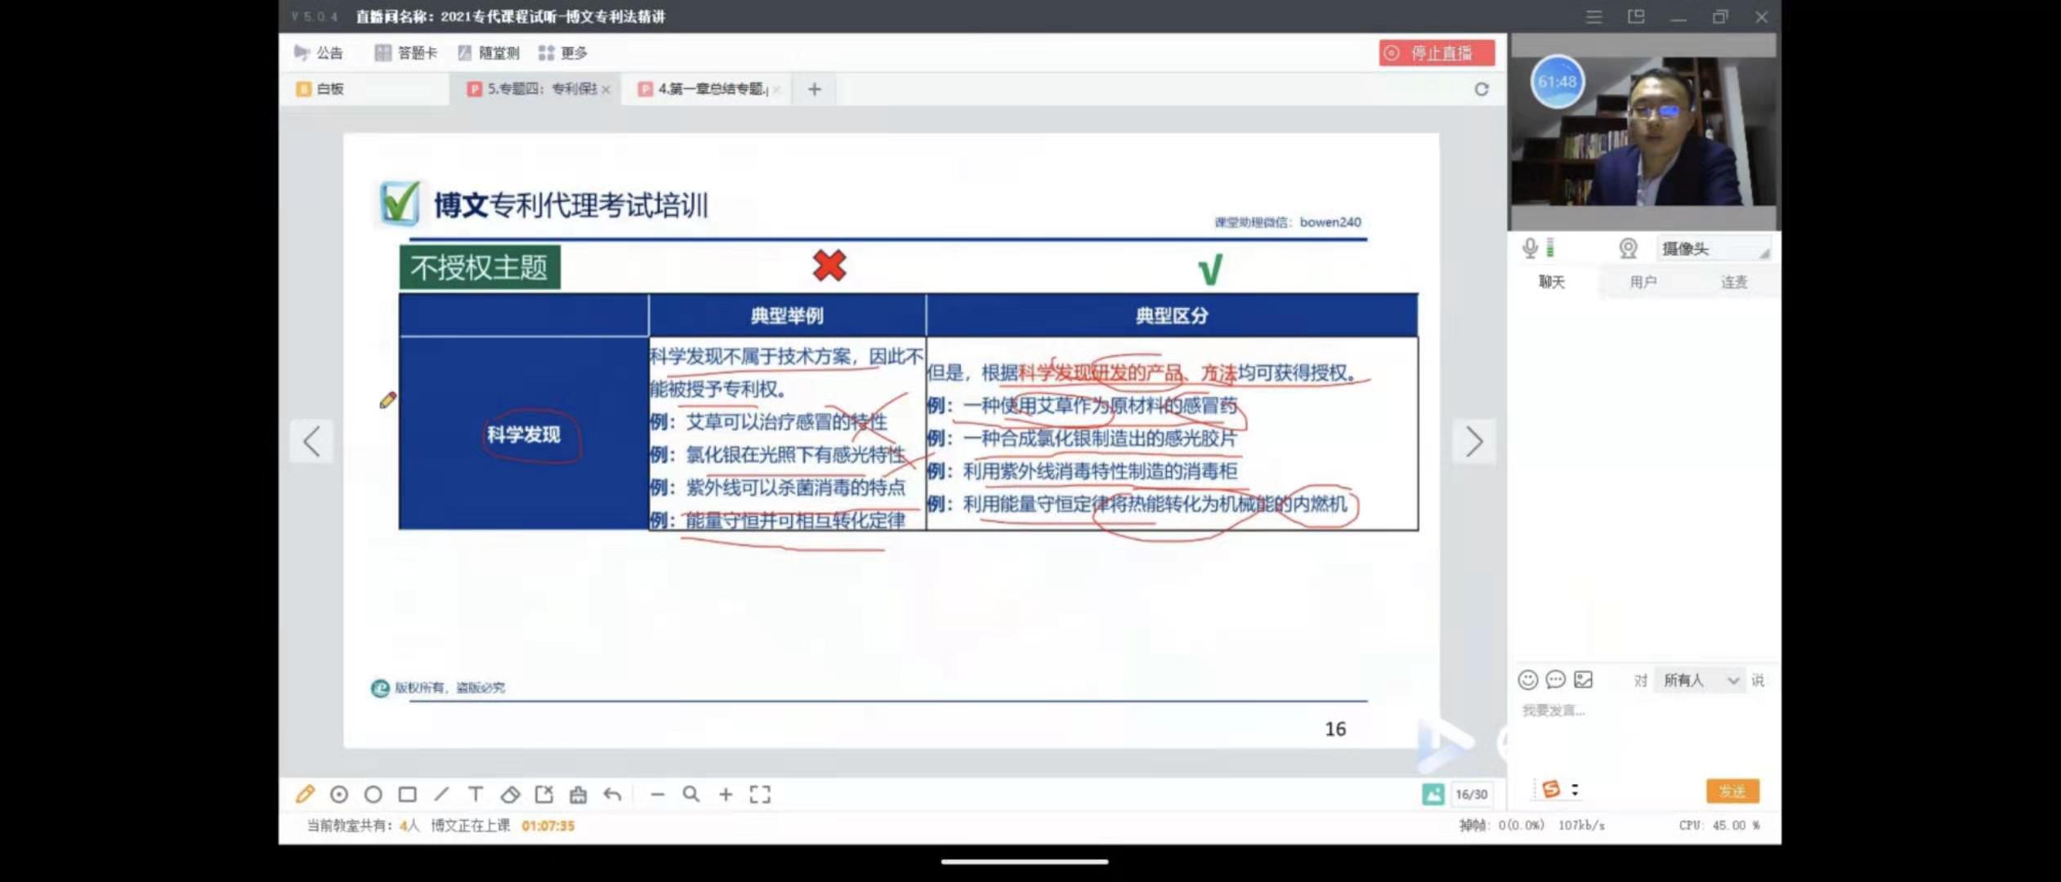
Task: Choose the text tool
Action: coord(475,794)
